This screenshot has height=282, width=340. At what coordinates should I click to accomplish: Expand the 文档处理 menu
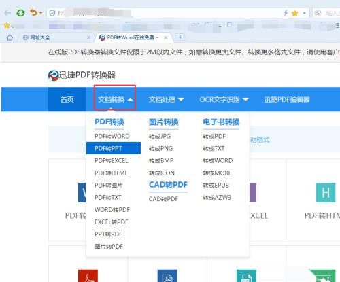pyautogui.click(x=167, y=99)
